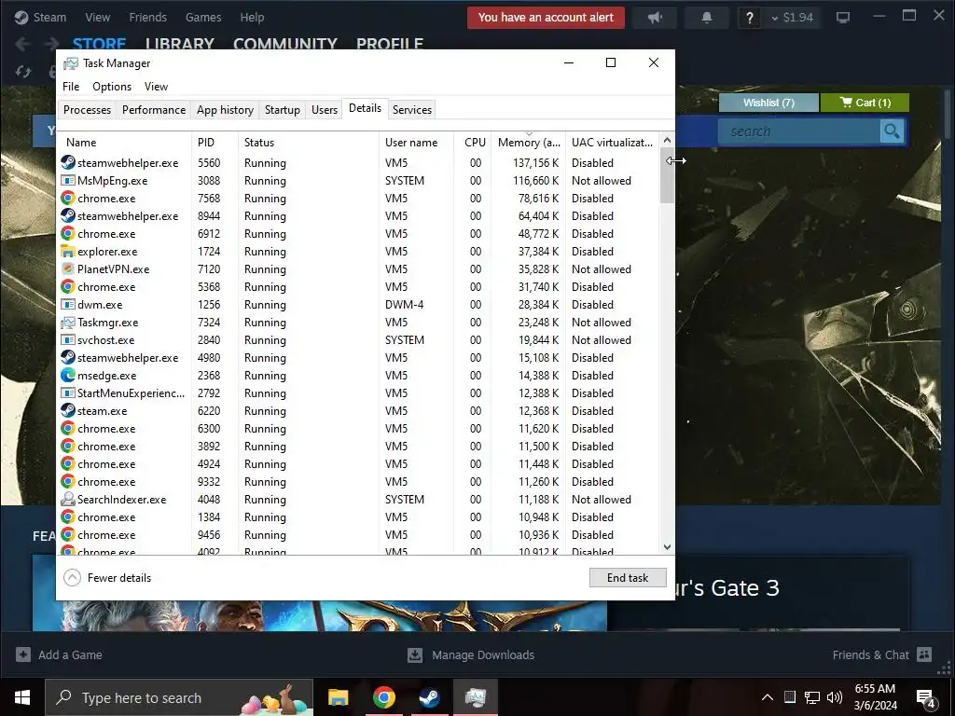Open Task Manager View menu

156,87
